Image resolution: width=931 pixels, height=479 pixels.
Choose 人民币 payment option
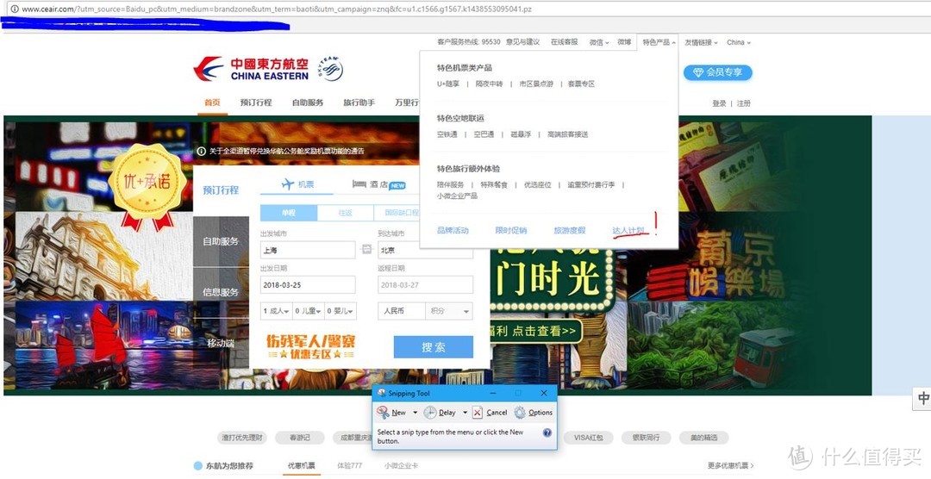[x=402, y=311]
